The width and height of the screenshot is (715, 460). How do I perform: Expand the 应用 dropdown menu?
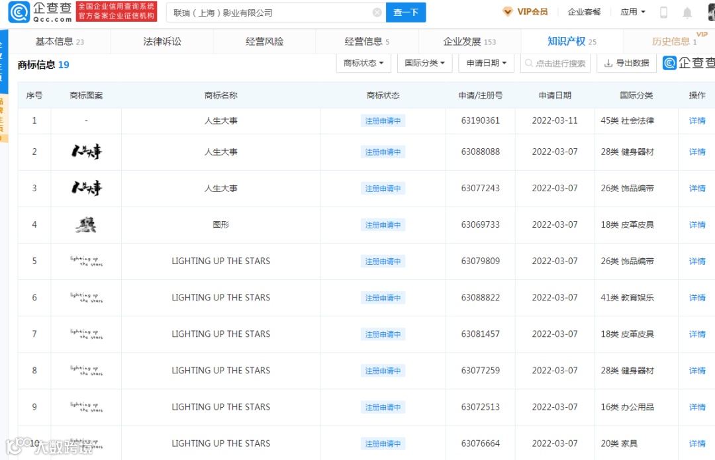point(633,12)
